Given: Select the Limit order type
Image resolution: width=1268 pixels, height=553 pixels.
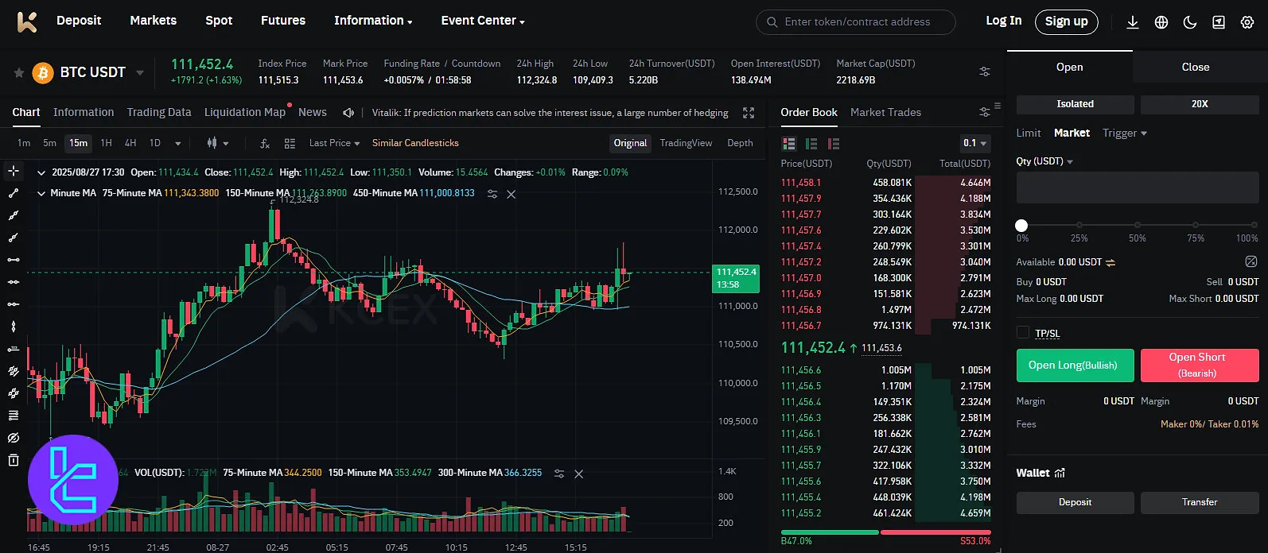Looking at the screenshot, I should tap(1029, 133).
